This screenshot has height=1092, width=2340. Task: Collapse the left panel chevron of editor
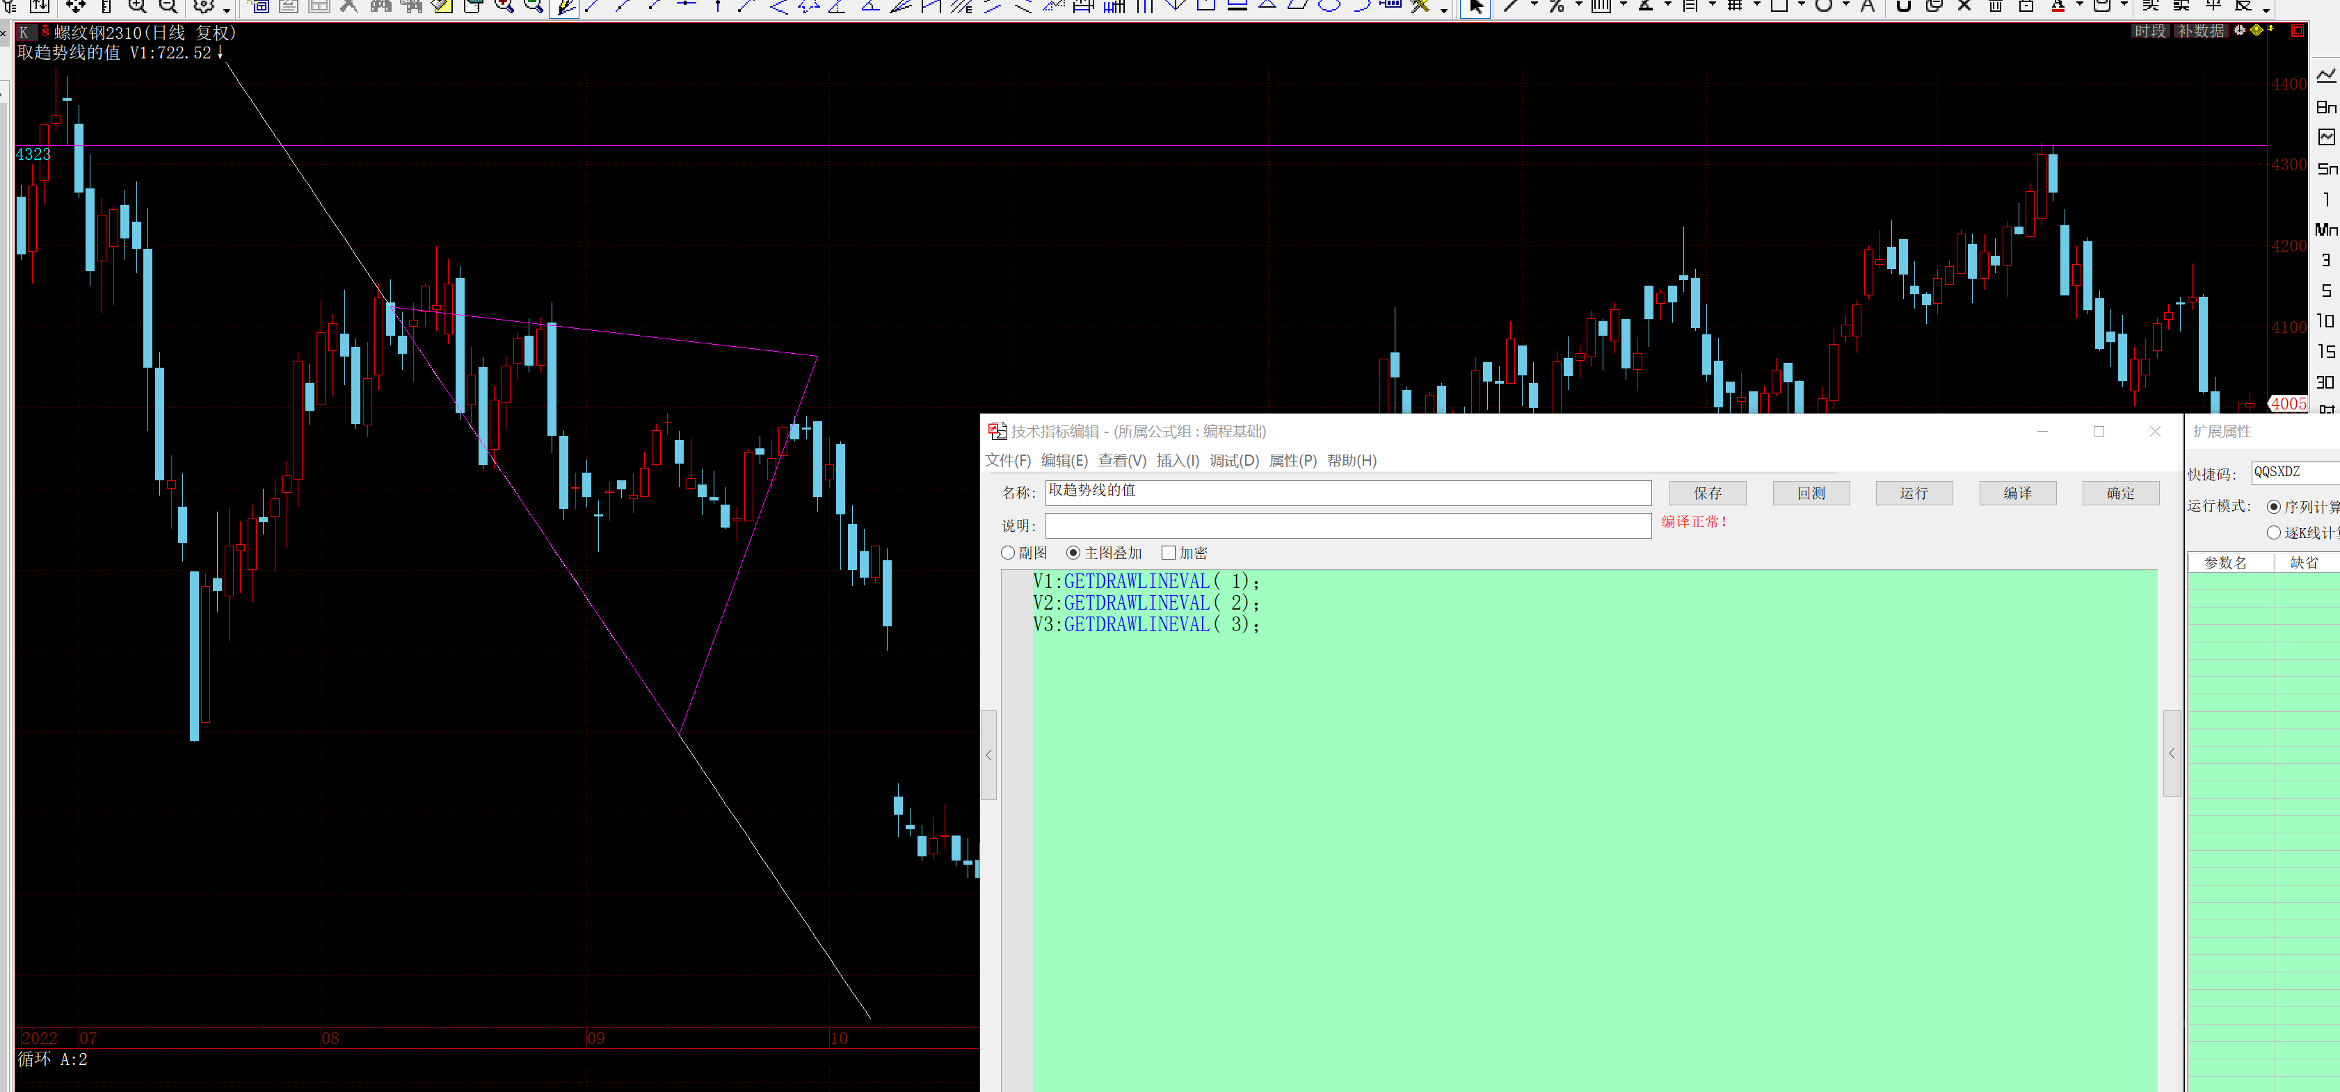pos(988,754)
